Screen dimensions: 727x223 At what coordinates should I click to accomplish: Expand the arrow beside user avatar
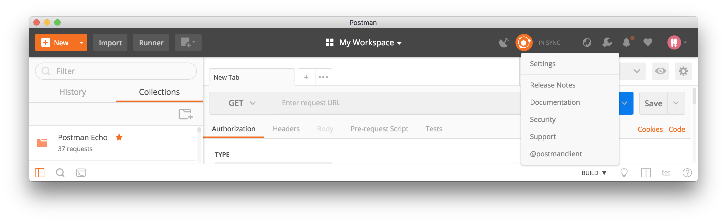tap(685, 42)
